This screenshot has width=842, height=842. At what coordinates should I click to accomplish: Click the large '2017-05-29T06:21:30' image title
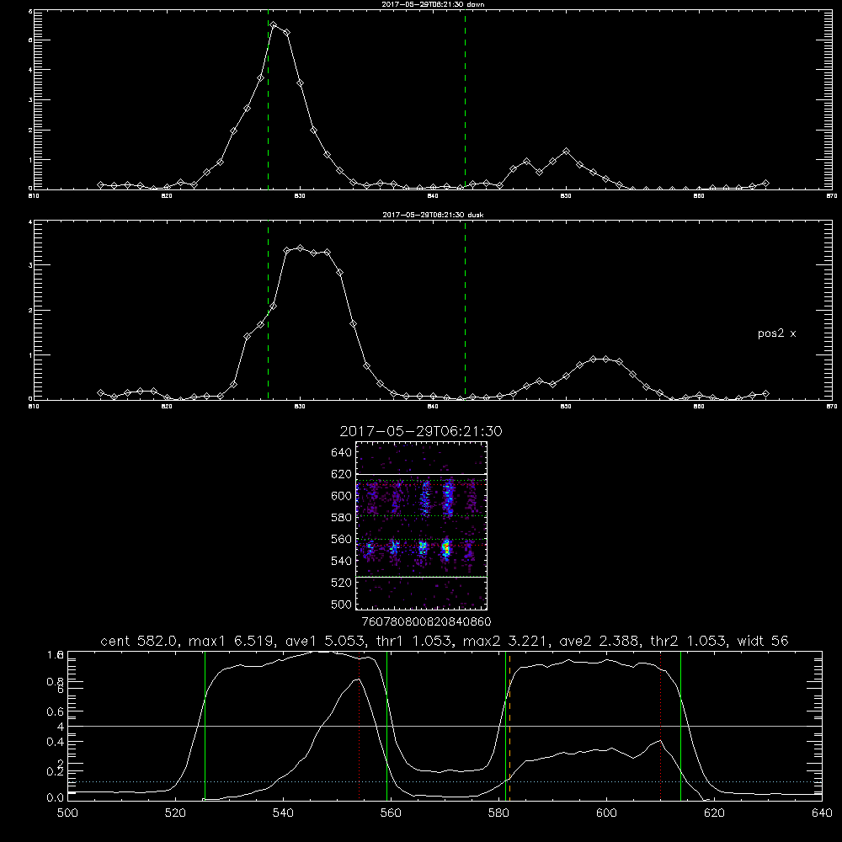click(421, 431)
